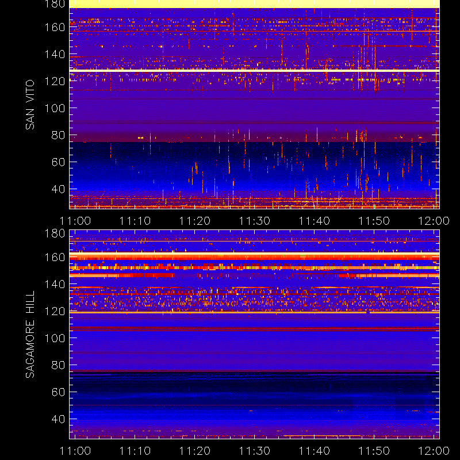
Task: Select the 160 tick label on San Vito axis
Action: point(55,27)
